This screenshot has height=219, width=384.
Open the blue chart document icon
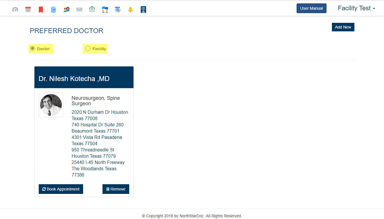54,10
